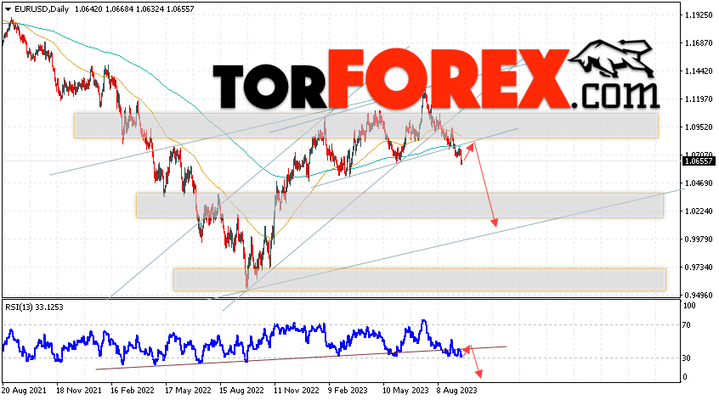The width and height of the screenshot is (719, 400).
Task: Click the RSI 30 level label
Action: coord(687,358)
